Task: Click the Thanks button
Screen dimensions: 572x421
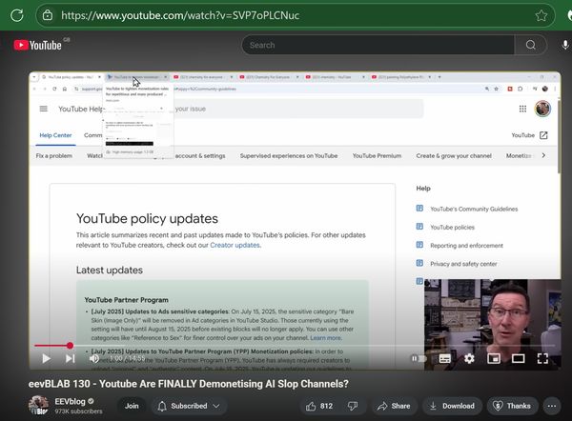Action: click(512, 406)
